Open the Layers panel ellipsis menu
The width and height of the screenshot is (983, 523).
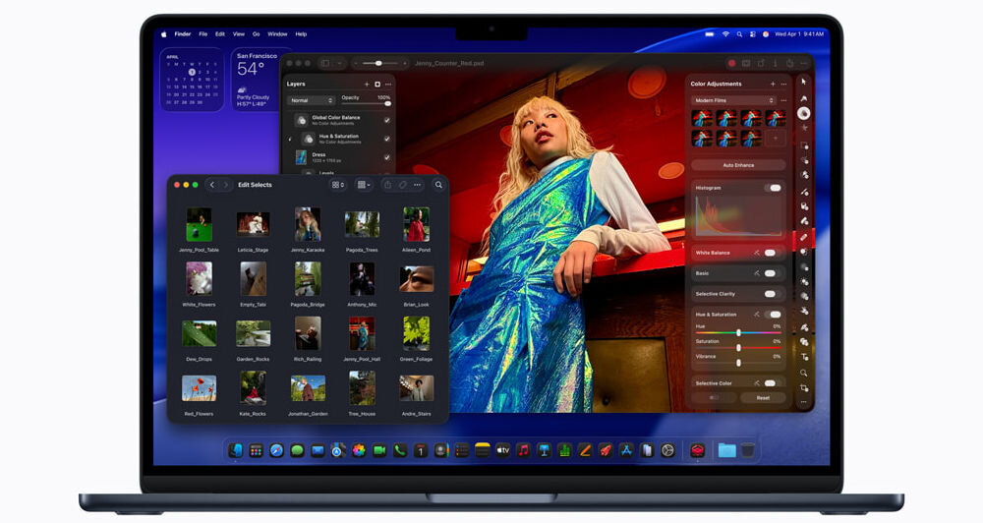point(388,84)
